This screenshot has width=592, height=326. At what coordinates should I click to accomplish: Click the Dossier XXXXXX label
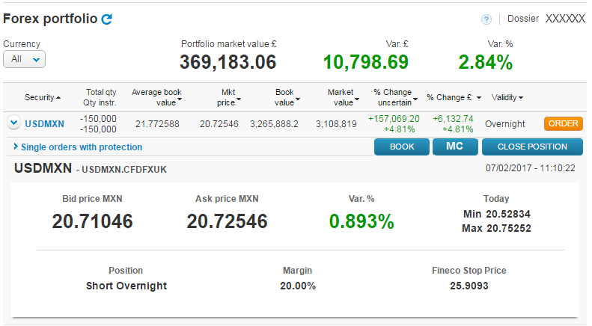tap(546, 19)
